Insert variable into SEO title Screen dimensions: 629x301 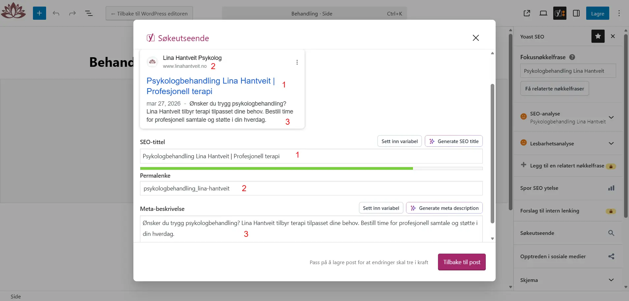click(399, 141)
